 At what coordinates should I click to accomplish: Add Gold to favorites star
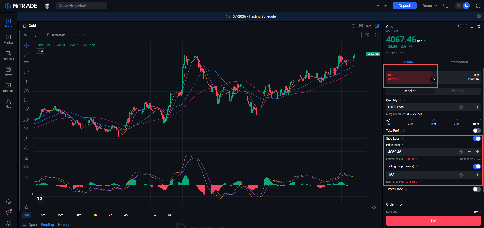point(479,26)
